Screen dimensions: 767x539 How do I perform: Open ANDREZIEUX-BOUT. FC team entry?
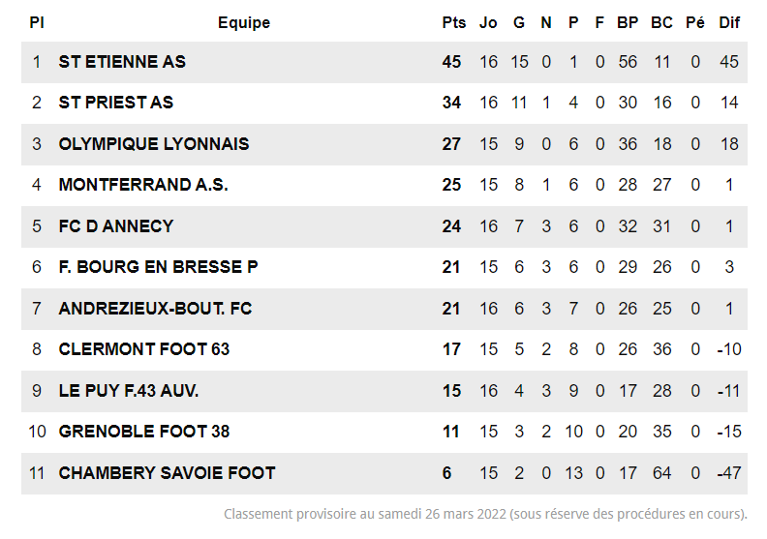[x=155, y=309]
